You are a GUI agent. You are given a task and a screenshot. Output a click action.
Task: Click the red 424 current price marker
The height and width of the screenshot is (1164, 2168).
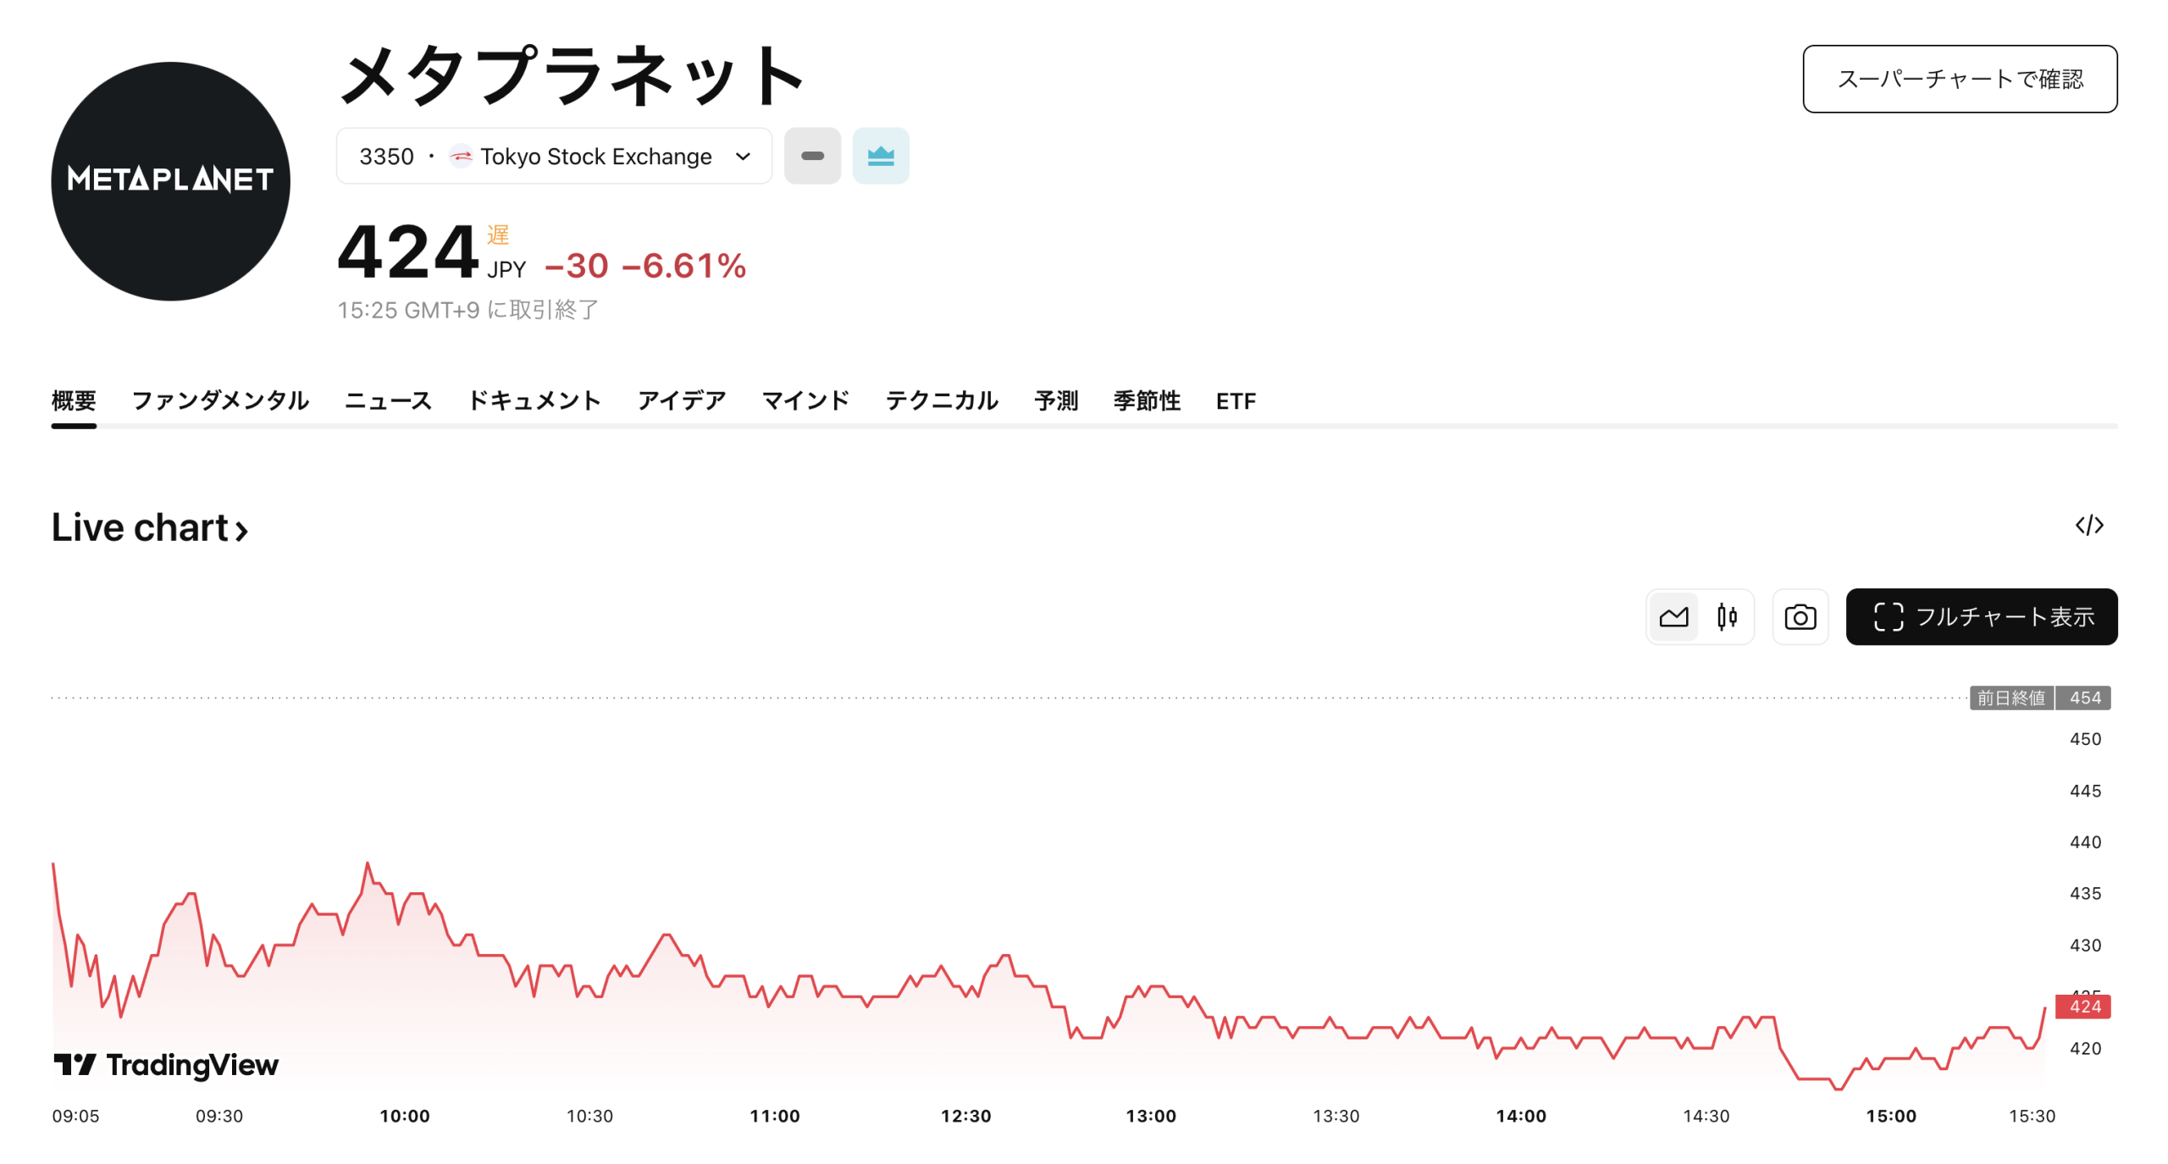coord(2082,1006)
